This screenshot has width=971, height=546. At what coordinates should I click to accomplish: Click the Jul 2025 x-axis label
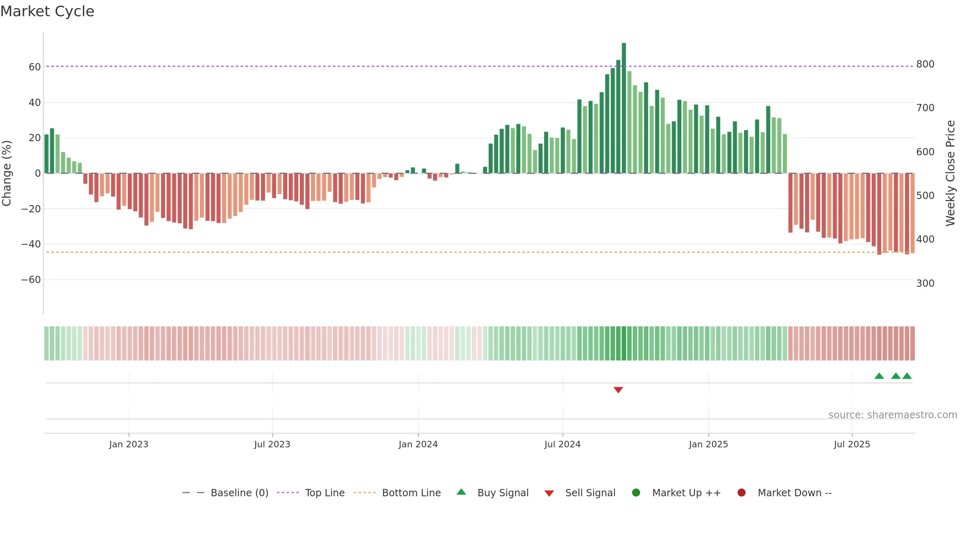pos(852,444)
